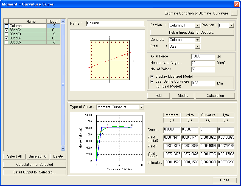Viewport: 241px width, 186px height.
Task: Click Rebar Input Data for Section button
Action: [192, 33]
